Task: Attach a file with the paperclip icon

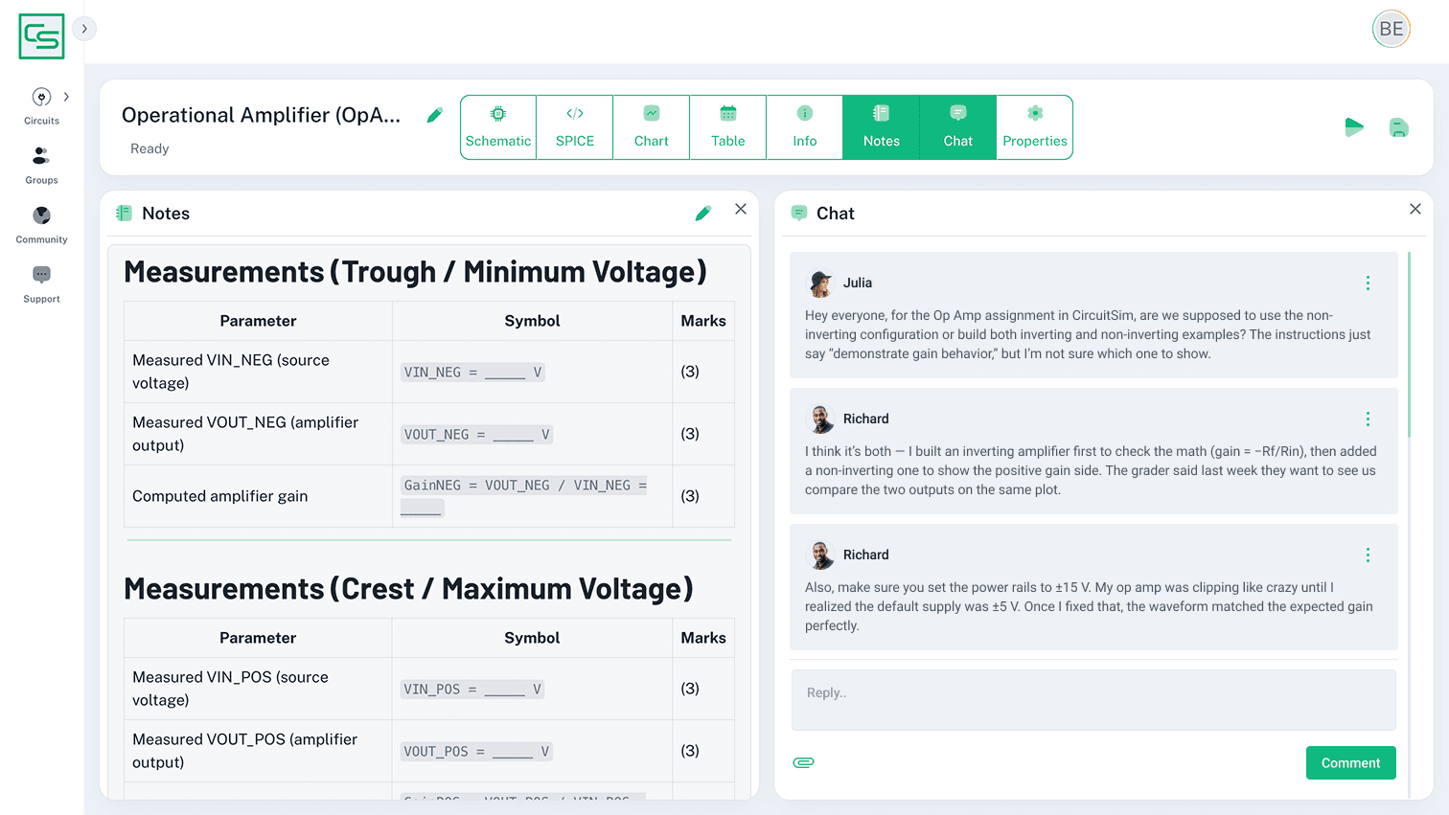Action: 804,762
